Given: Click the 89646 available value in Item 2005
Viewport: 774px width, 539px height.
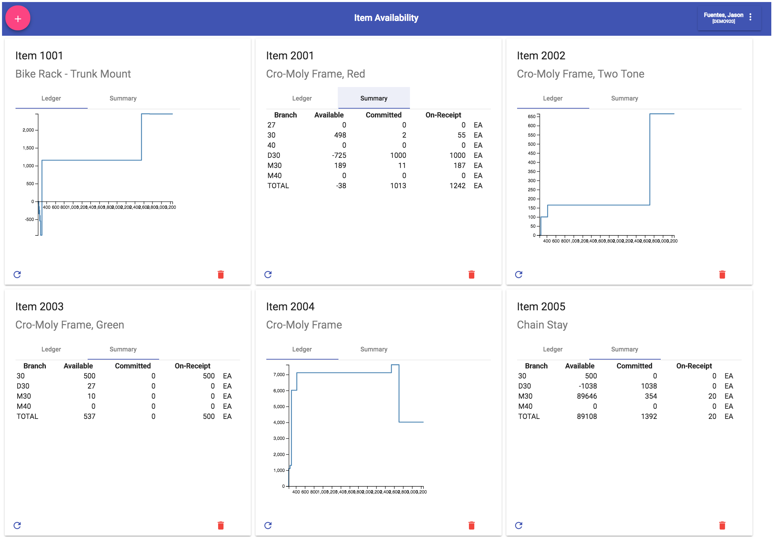Looking at the screenshot, I should (x=587, y=396).
